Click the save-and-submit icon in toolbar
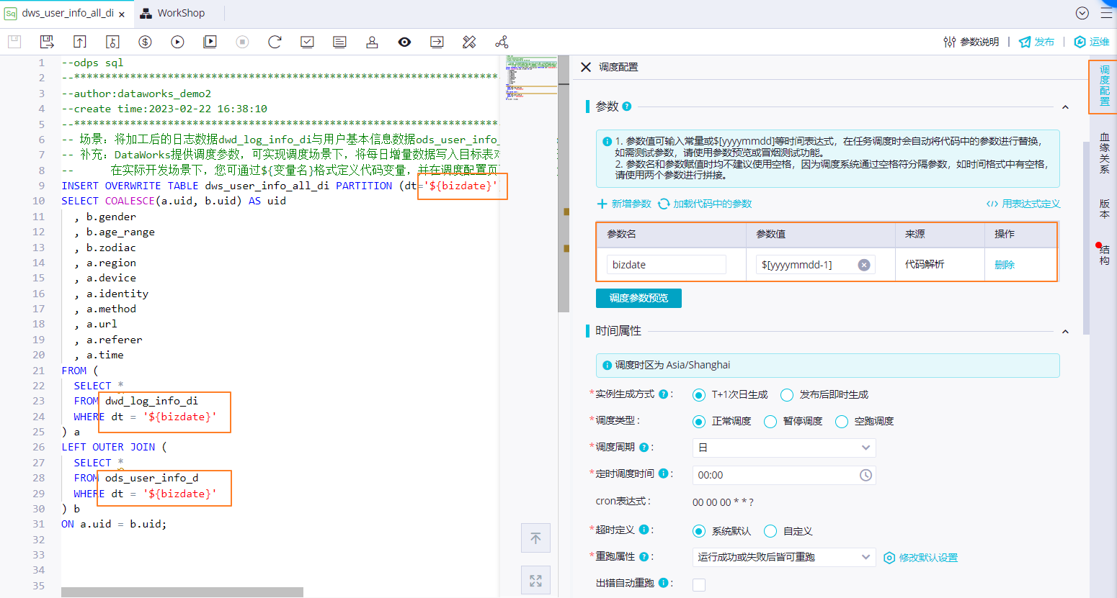This screenshot has width=1117, height=598. pos(47,42)
